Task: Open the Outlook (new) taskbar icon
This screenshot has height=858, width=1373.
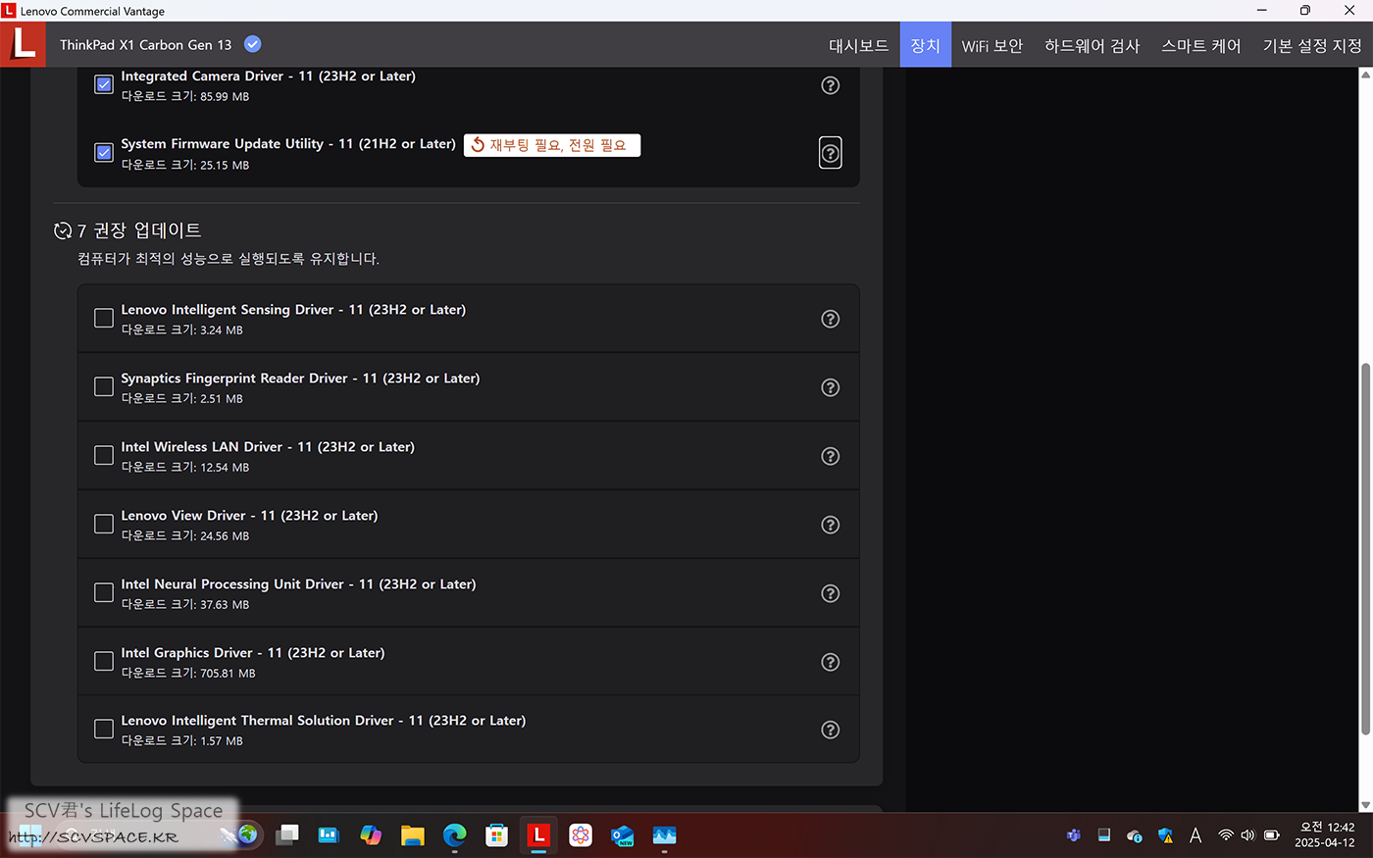Action: click(623, 835)
